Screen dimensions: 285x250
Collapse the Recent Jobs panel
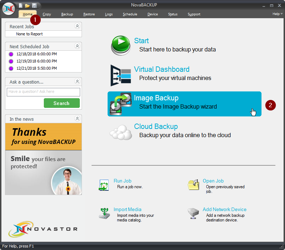click(x=77, y=26)
